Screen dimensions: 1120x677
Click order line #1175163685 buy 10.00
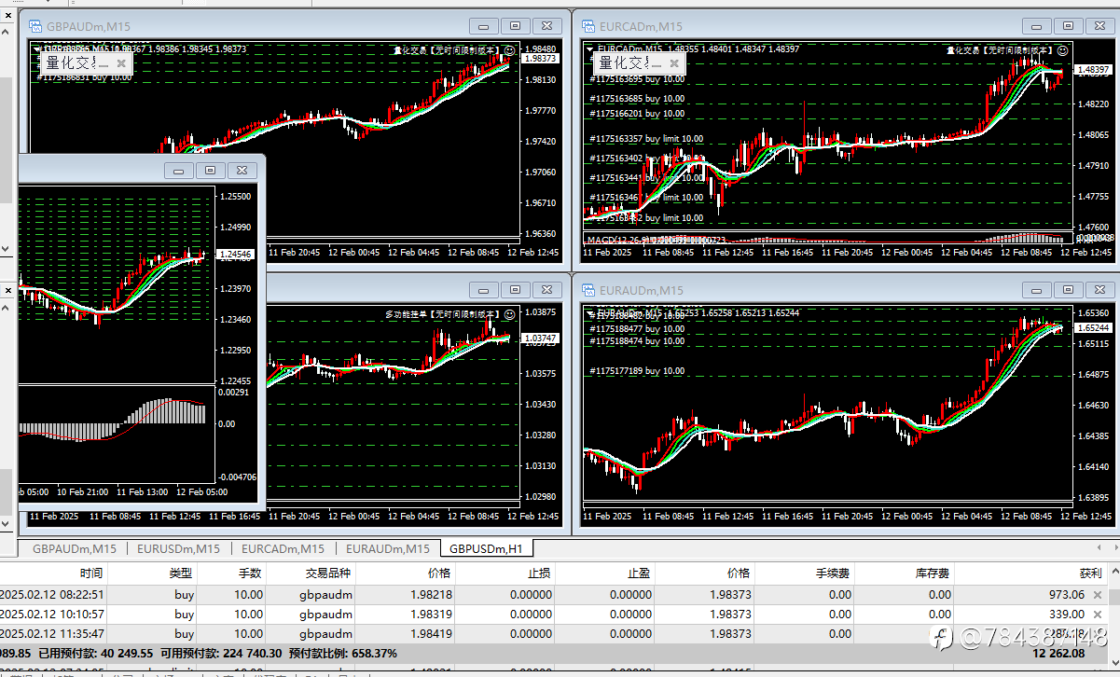pos(637,99)
